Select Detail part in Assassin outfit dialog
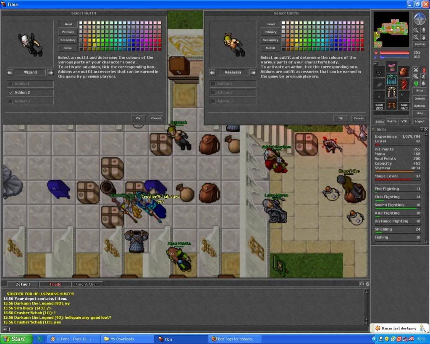The height and width of the screenshot is (344, 430). pyautogui.click(x=271, y=48)
